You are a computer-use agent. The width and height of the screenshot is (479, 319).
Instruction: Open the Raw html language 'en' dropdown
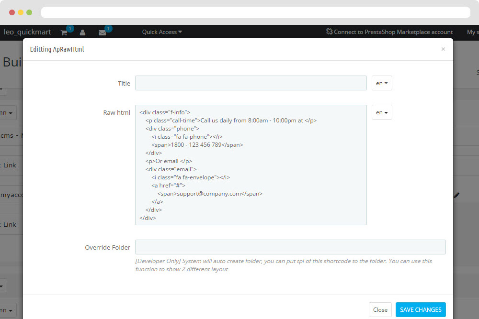point(382,112)
